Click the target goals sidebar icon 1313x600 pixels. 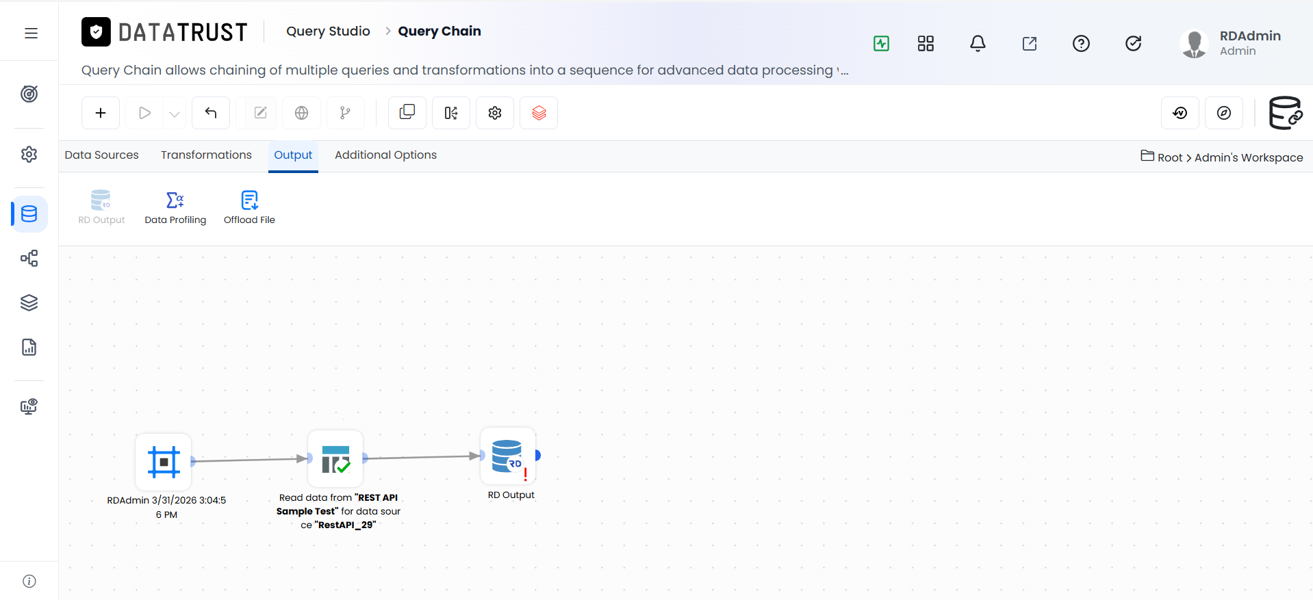tap(29, 94)
